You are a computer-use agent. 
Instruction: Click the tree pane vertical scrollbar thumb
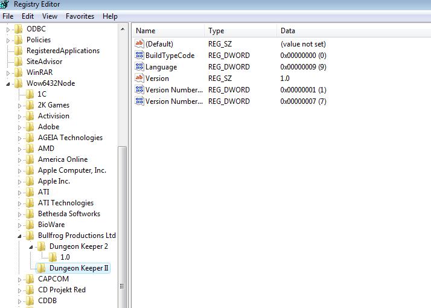pyautogui.click(x=123, y=227)
